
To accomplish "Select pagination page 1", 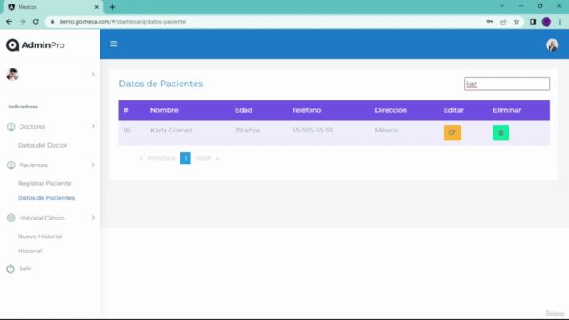I will coord(186,158).
